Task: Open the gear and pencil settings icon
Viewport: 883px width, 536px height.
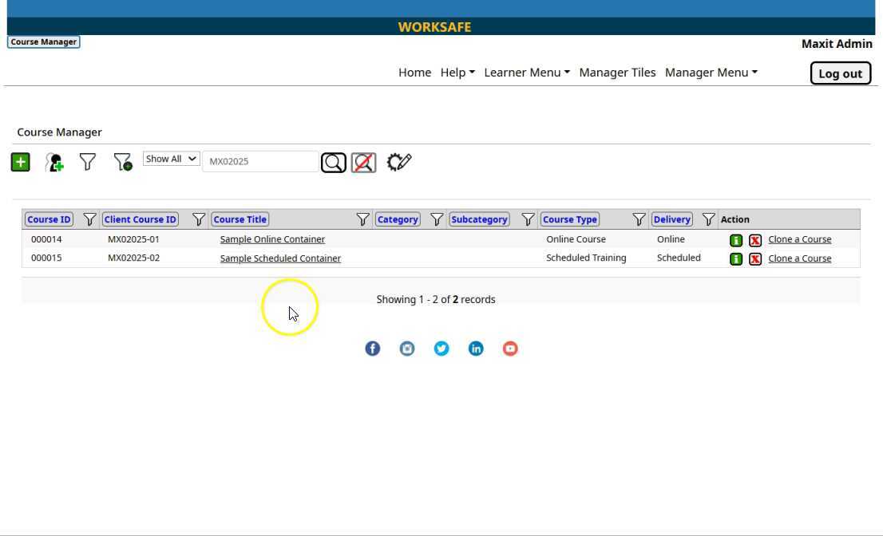Action: (398, 162)
